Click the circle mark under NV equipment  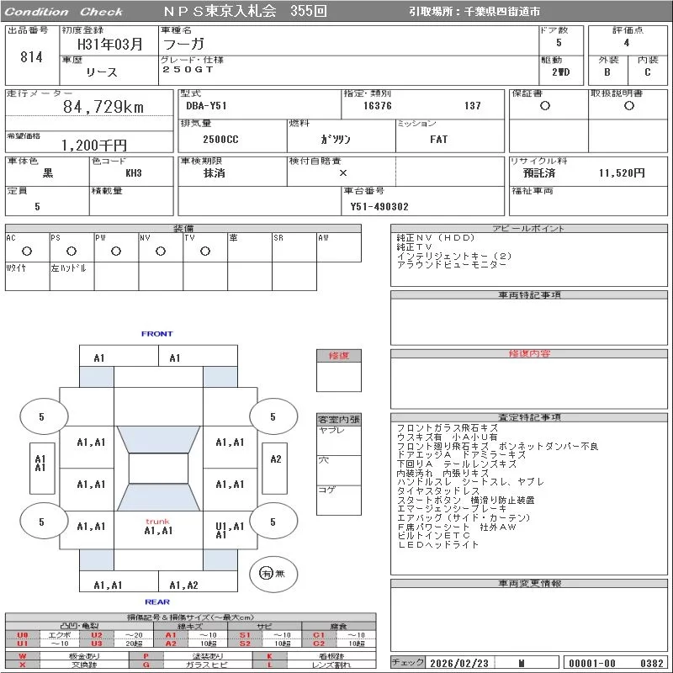[x=161, y=251]
